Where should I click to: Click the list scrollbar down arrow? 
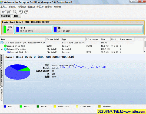click(144, 51)
